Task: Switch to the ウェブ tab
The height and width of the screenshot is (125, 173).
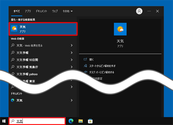Action: pos(55,11)
